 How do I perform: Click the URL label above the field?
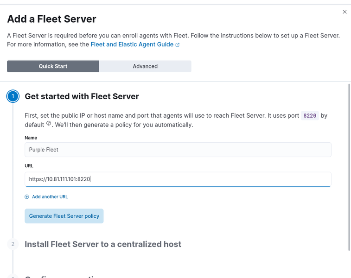[x=29, y=165]
